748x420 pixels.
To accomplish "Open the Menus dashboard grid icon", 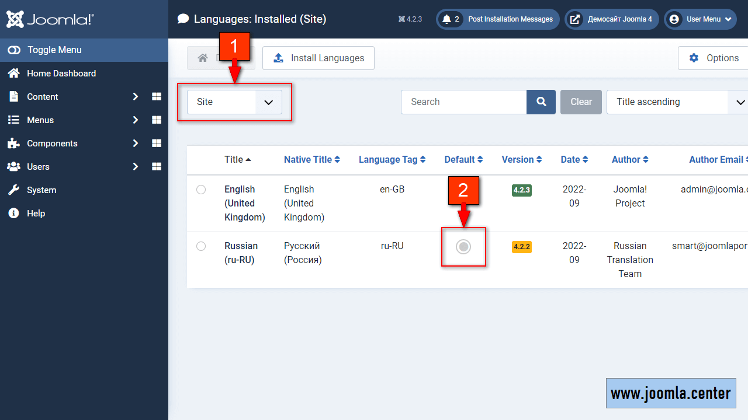I will (157, 120).
